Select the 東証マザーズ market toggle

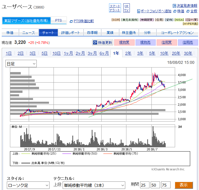tap(27, 21)
